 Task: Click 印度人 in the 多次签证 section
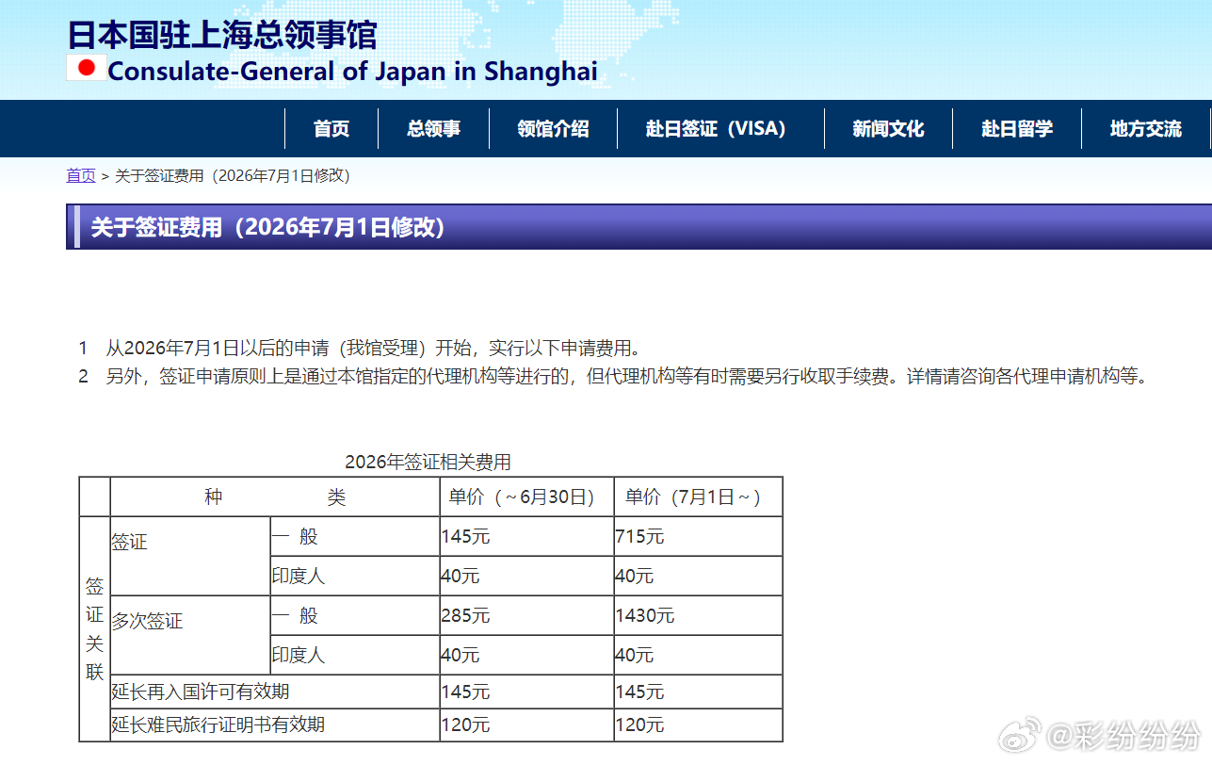click(355, 655)
